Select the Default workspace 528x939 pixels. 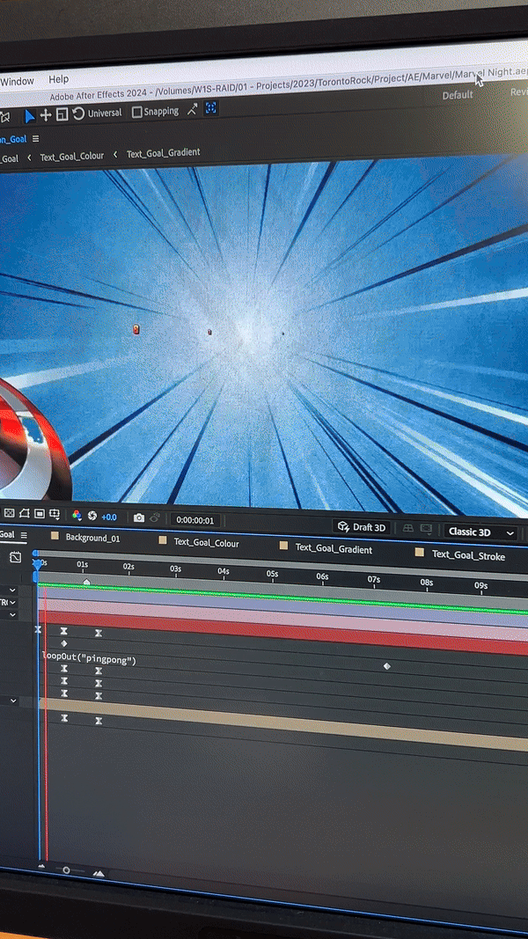[x=458, y=95]
